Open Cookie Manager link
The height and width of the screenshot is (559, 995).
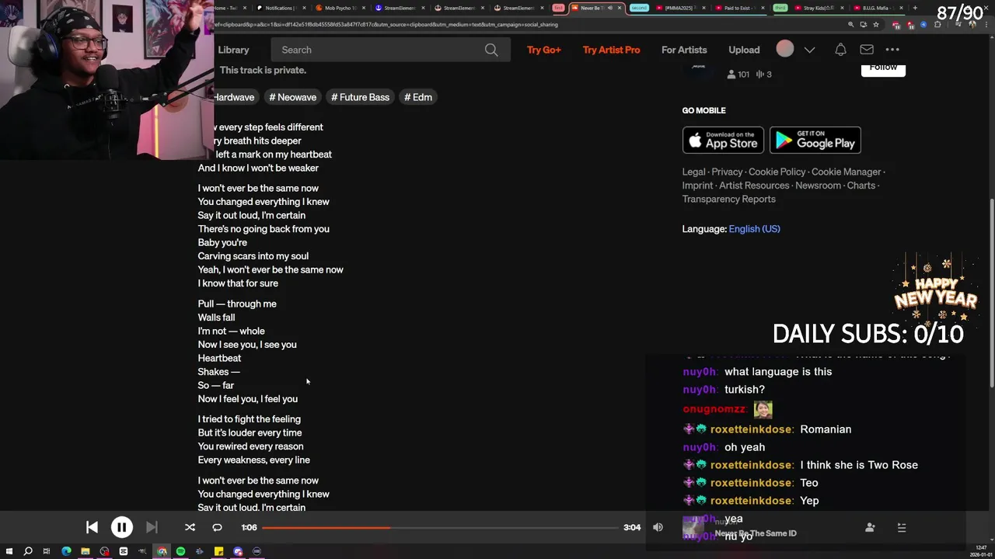846,172
